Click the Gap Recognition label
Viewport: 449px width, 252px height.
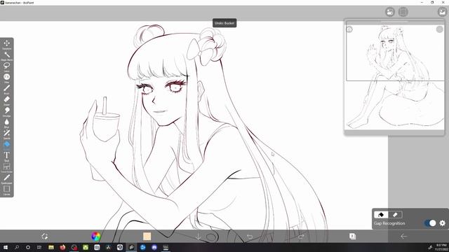pyautogui.click(x=389, y=223)
